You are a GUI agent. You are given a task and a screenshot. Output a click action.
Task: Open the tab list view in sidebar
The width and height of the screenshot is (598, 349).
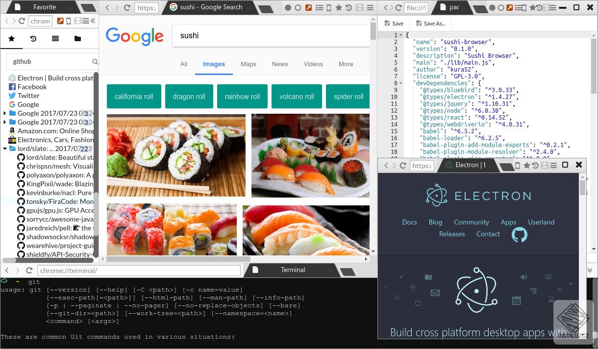tap(55, 39)
